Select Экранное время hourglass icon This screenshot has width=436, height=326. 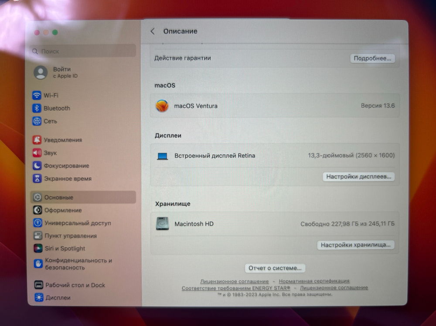[37, 178]
